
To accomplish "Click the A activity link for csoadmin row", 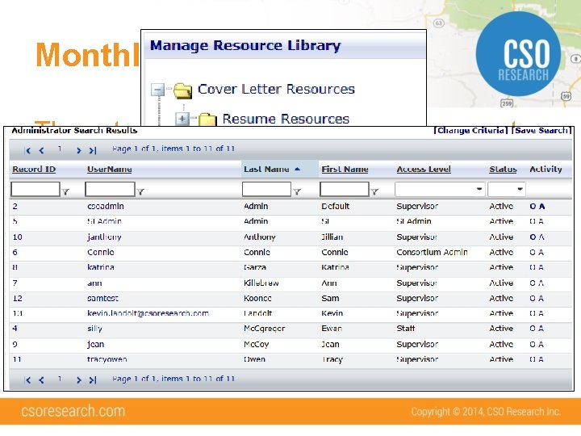I will coord(541,207).
